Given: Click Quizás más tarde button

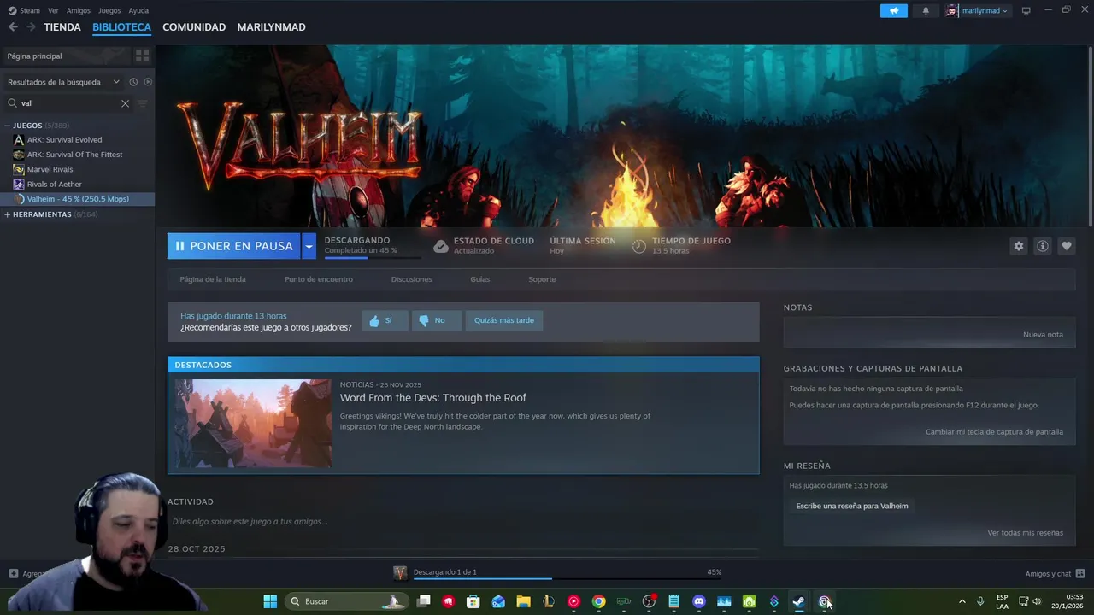Looking at the screenshot, I should pyautogui.click(x=504, y=320).
